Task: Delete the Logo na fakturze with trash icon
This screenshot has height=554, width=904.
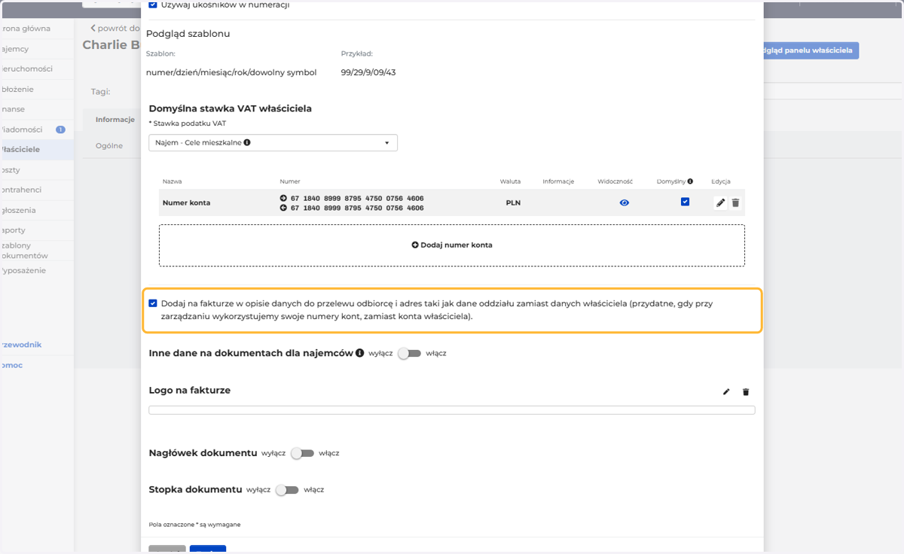Action: click(x=746, y=391)
